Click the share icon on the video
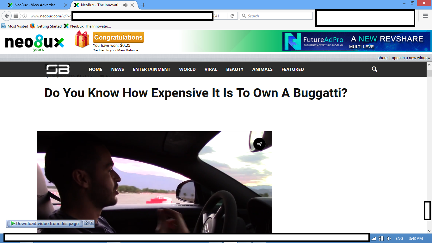 click(259, 144)
